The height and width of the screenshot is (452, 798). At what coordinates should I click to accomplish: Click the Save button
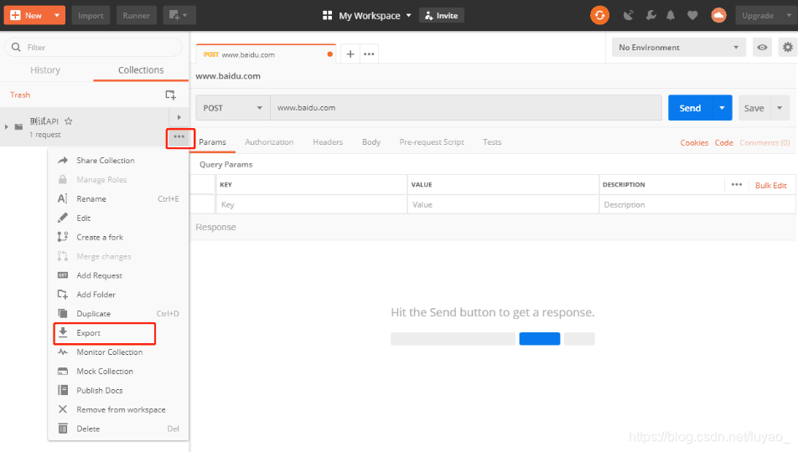754,108
